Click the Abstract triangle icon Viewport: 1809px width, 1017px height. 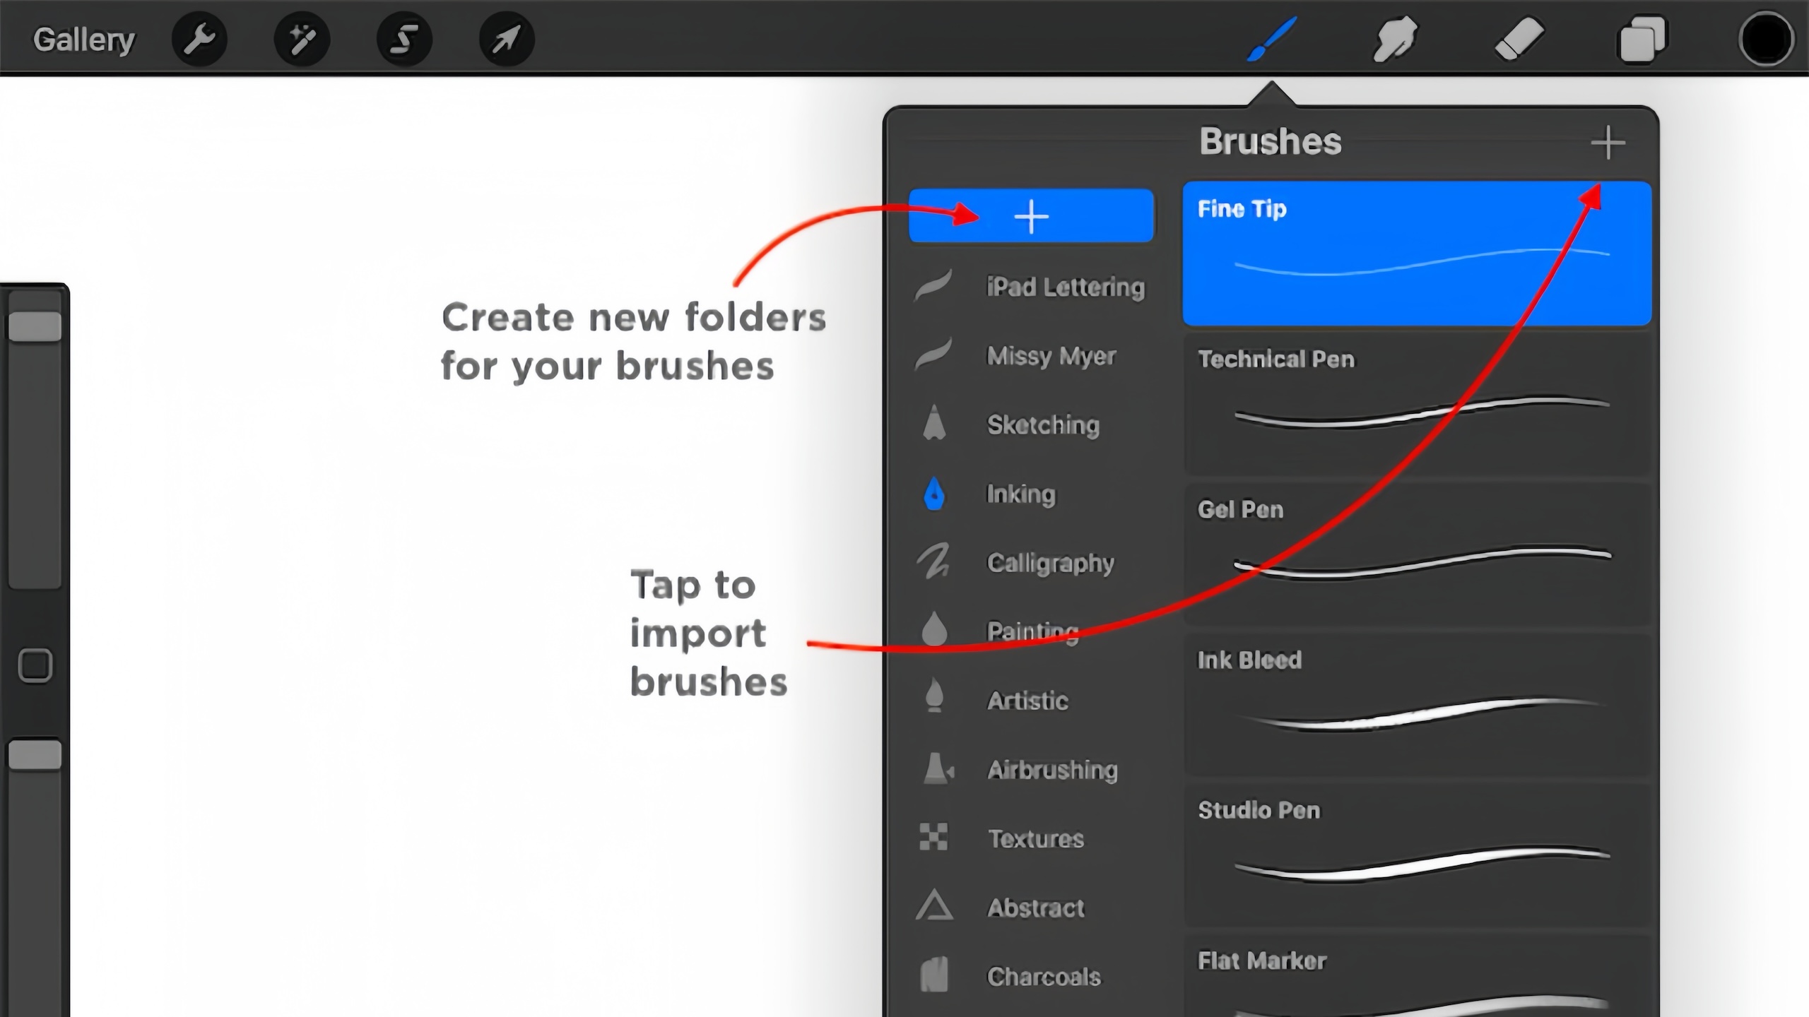tap(934, 905)
